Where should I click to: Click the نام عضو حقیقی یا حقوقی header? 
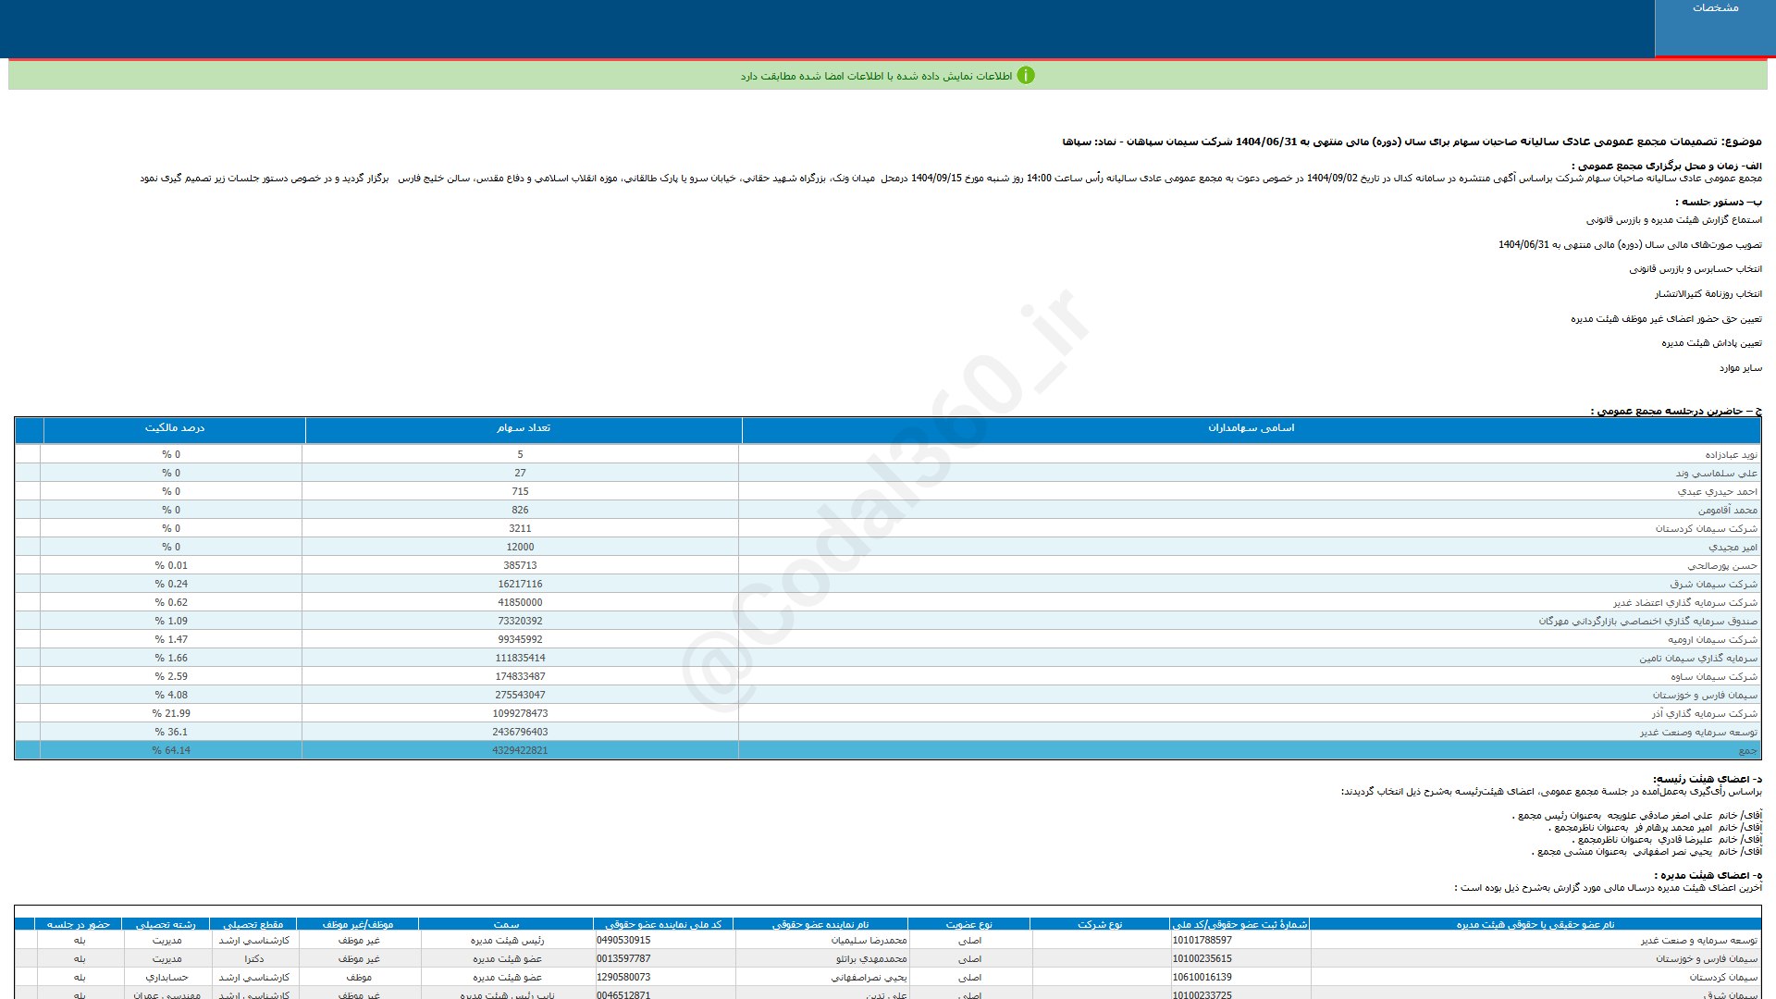(1535, 924)
